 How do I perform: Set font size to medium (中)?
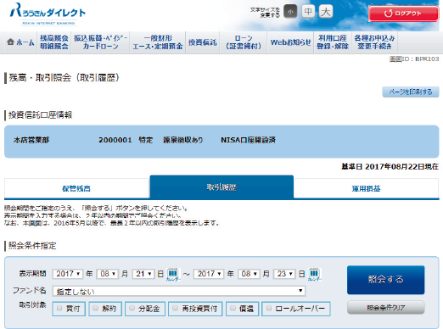click(308, 12)
